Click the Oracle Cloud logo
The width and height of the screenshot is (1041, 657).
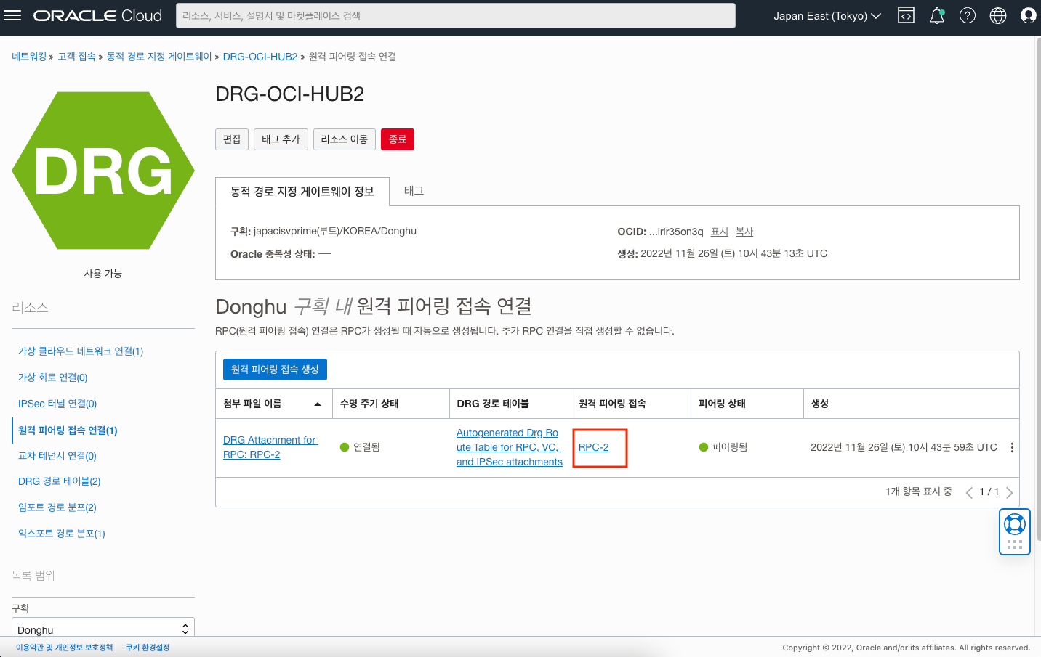[97, 15]
